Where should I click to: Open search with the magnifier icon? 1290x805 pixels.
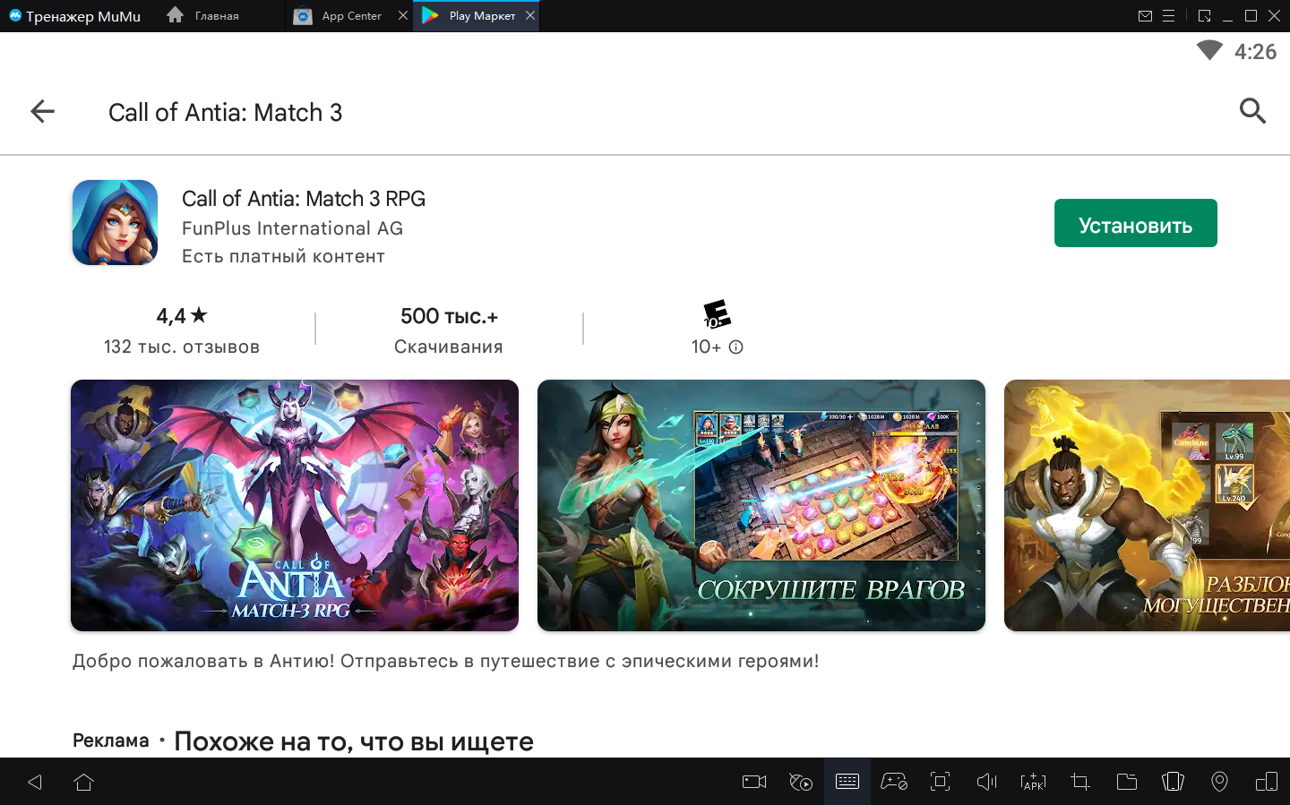(1252, 111)
